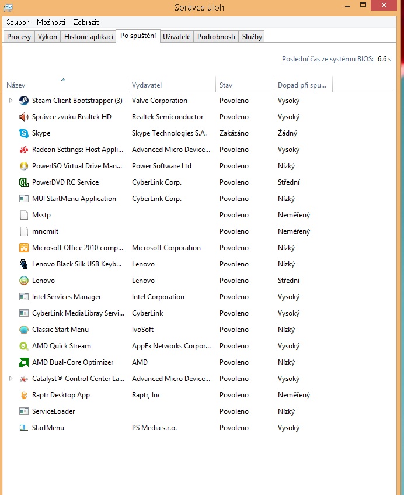
Task: Switch to the Výkon tab
Action: pos(47,37)
